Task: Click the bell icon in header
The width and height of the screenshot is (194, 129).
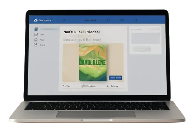Action: tap(135, 20)
